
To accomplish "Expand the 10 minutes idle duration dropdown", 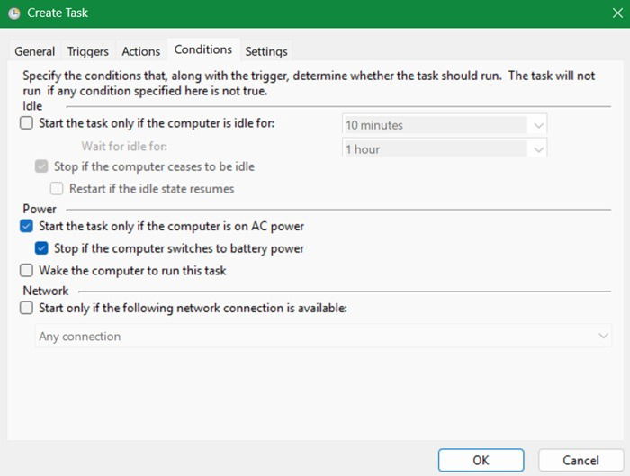I will 538,125.
